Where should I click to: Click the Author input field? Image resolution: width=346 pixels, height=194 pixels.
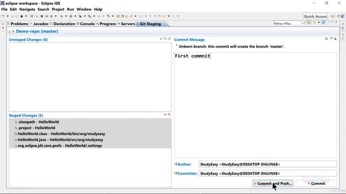coord(268,164)
